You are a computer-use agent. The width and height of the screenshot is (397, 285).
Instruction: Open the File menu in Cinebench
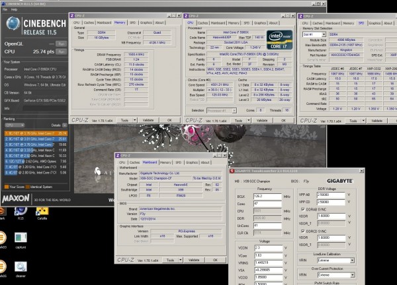(x=5, y=9)
